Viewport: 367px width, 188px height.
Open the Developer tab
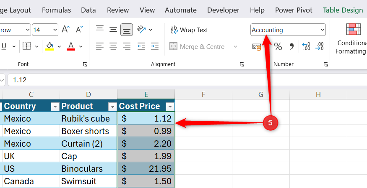tap(223, 10)
